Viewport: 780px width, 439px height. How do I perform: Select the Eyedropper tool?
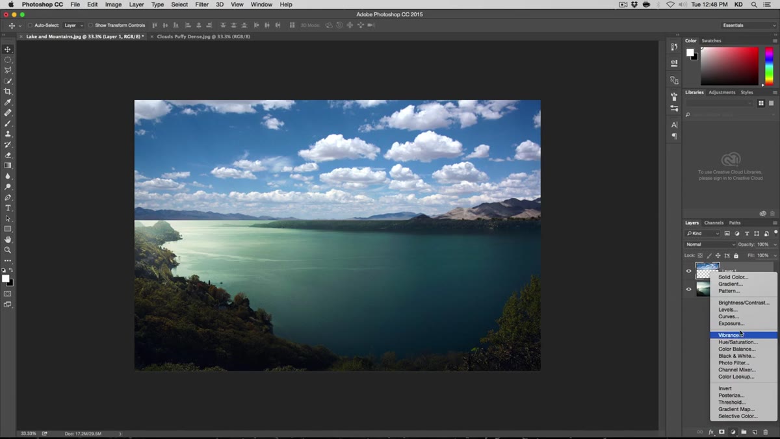tap(8, 103)
